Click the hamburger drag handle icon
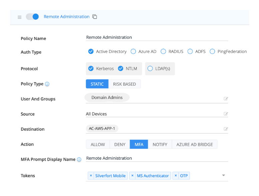The width and height of the screenshot is (259, 196). click(x=19, y=17)
